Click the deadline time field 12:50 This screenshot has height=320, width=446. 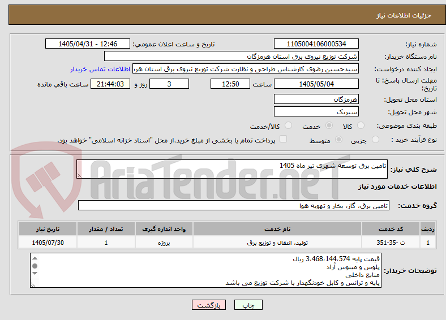click(x=230, y=84)
